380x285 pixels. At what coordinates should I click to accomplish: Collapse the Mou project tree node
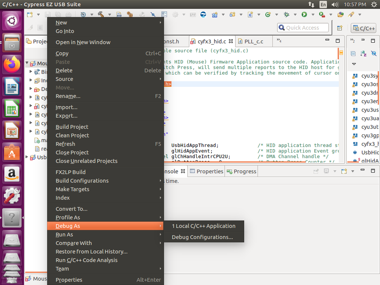(27, 63)
